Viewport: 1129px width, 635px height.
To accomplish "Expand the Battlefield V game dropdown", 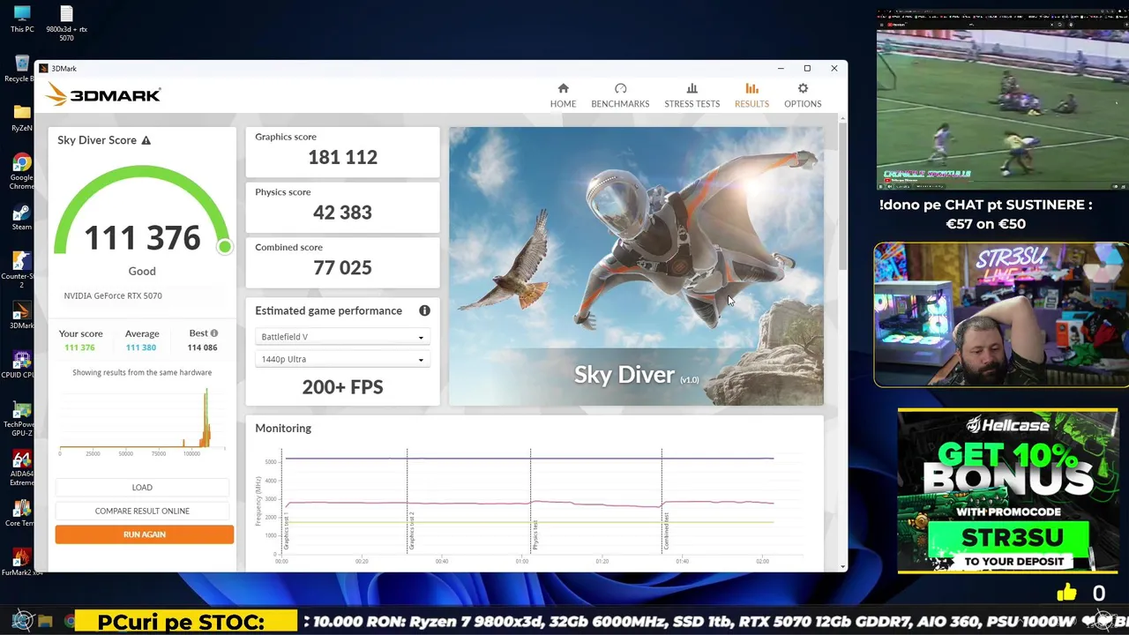I will coord(342,337).
